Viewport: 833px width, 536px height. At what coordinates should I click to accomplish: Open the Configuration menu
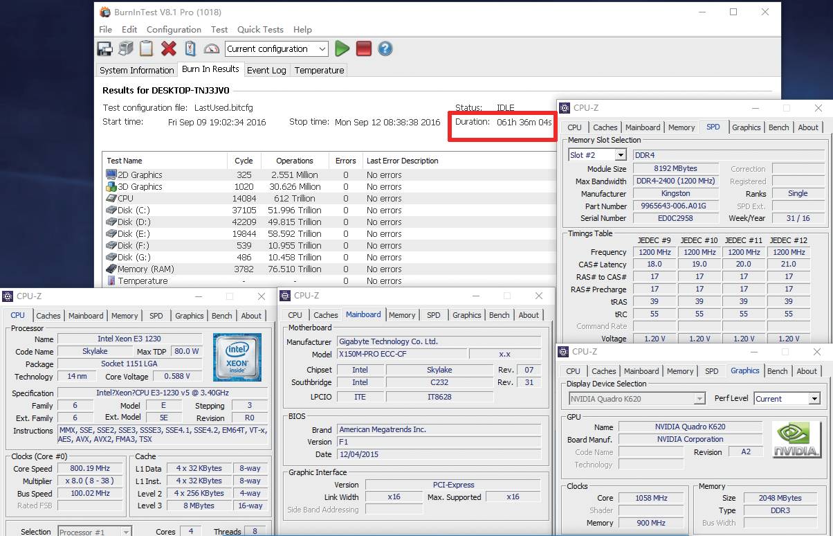[174, 30]
